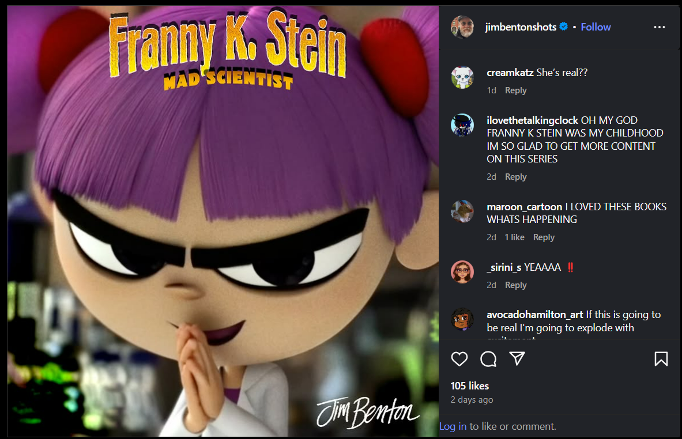View maroon_cartoon's profile avatar
Screen dimensions: 682x439
click(462, 211)
